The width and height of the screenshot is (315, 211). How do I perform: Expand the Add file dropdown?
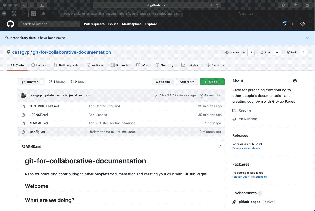187,82
